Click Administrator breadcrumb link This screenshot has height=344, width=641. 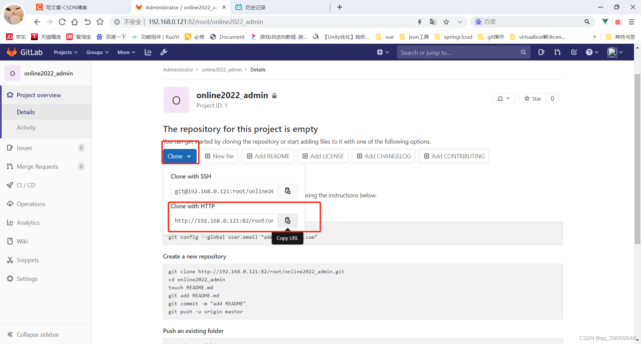coord(178,69)
